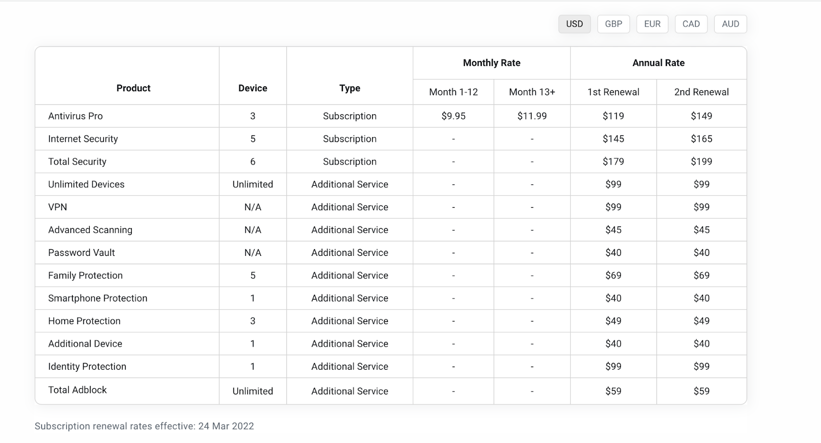
Task: Click the Monthly Rate header
Action: (491, 63)
